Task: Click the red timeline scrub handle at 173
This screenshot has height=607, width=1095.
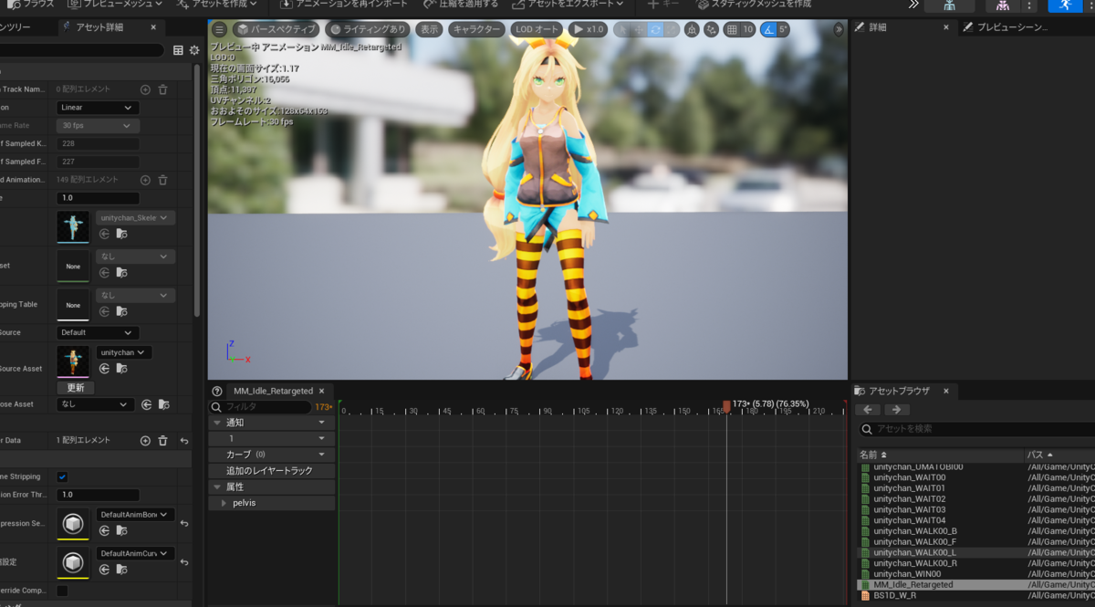Action: pos(726,405)
